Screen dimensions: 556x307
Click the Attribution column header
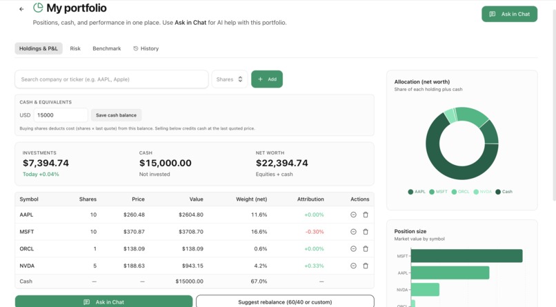click(310, 199)
